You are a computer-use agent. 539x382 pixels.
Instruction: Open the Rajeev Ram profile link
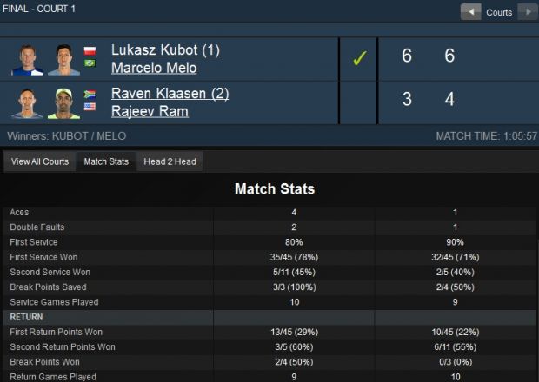(x=150, y=111)
